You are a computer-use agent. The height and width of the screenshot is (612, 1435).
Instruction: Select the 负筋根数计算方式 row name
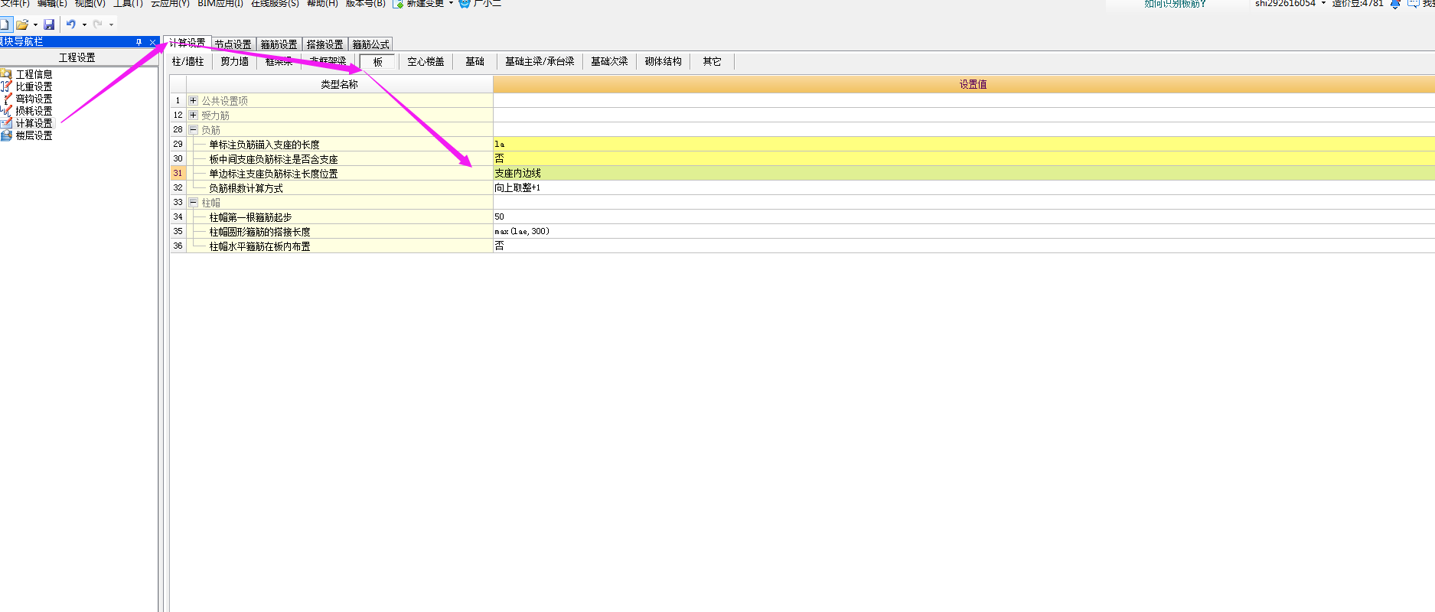coord(246,188)
